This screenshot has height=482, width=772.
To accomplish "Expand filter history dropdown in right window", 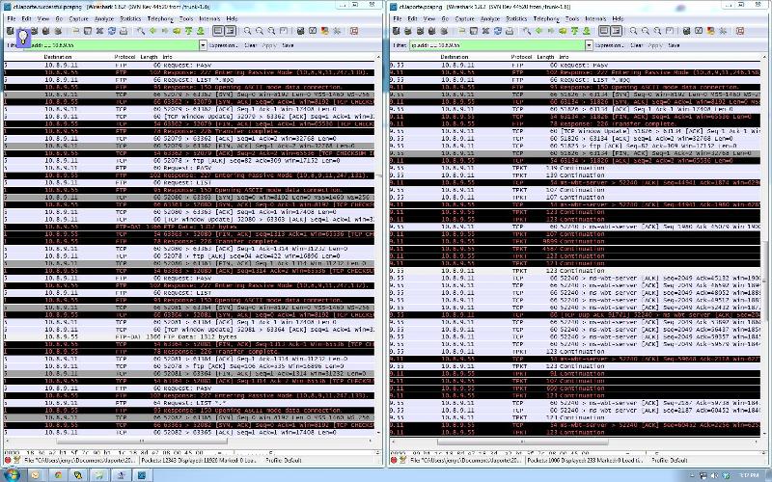I will pyautogui.click(x=589, y=45).
